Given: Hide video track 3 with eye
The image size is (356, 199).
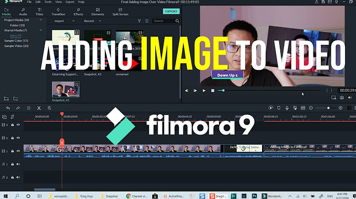Looking at the screenshot, I should pyautogui.click(x=18, y=125).
